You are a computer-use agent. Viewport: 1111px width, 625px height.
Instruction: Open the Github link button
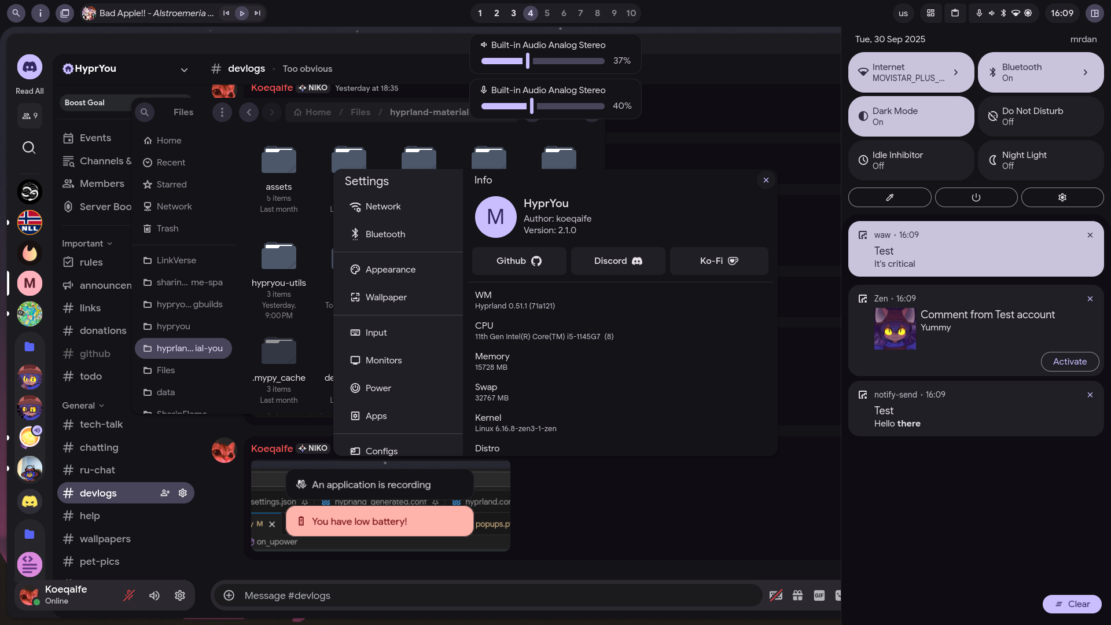coord(519,261)
